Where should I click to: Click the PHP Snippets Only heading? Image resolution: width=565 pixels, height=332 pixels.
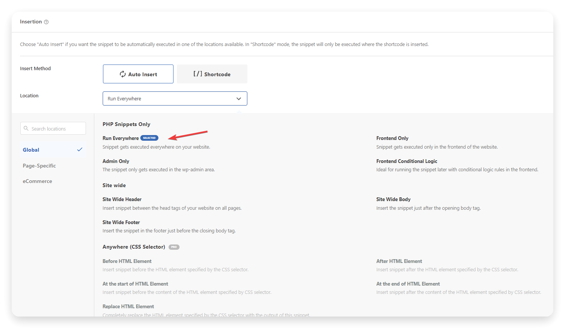pyautogui.click(x=126, y=124)
